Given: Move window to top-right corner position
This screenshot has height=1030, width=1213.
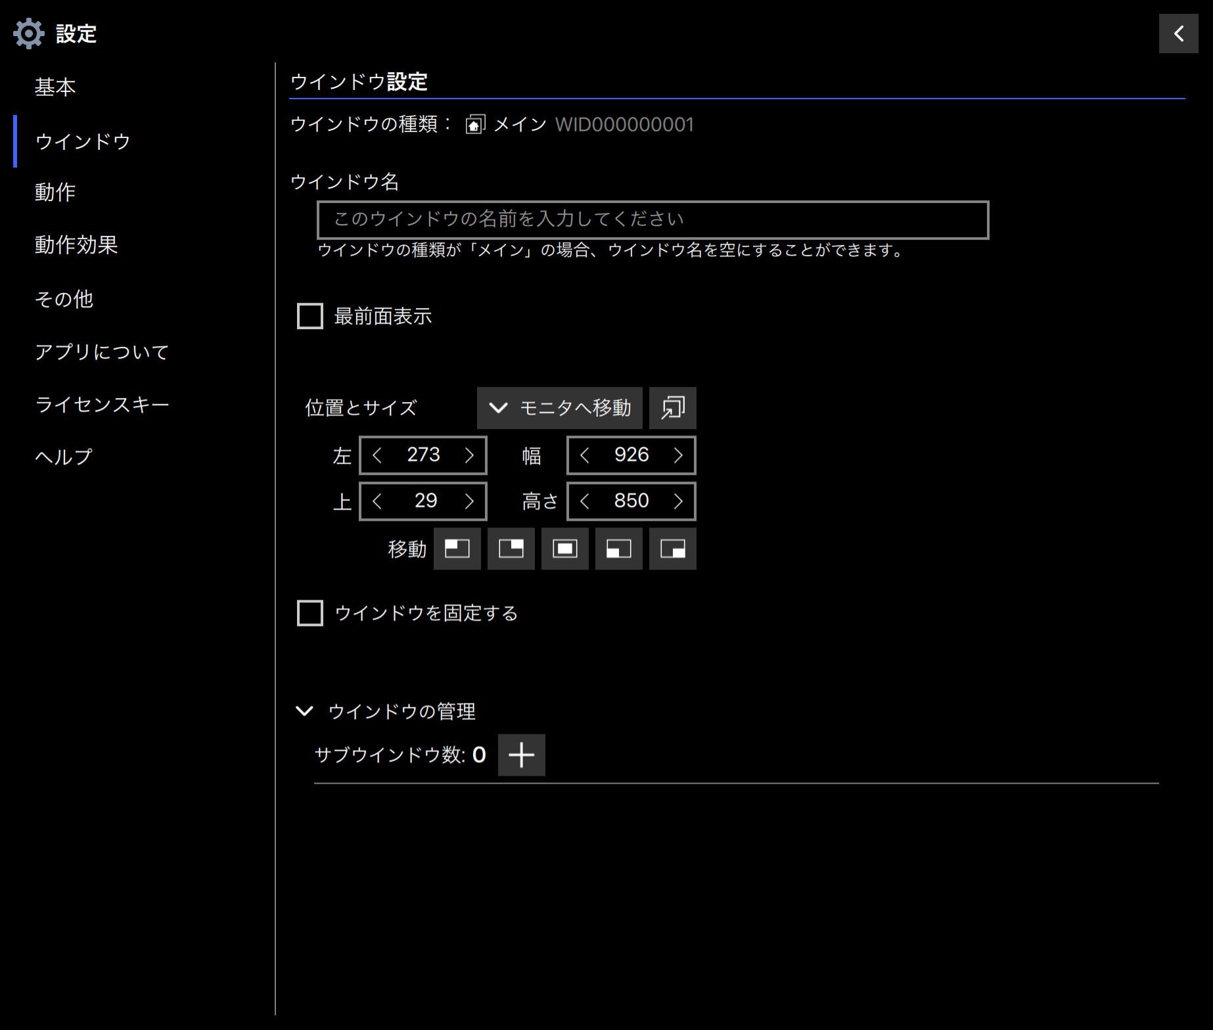Looking at the screenshot, I should [x=511, y=549].
